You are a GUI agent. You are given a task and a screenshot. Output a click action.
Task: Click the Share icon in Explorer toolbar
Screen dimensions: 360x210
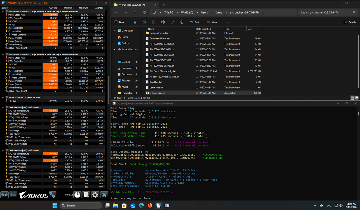[x=172, y=22]
